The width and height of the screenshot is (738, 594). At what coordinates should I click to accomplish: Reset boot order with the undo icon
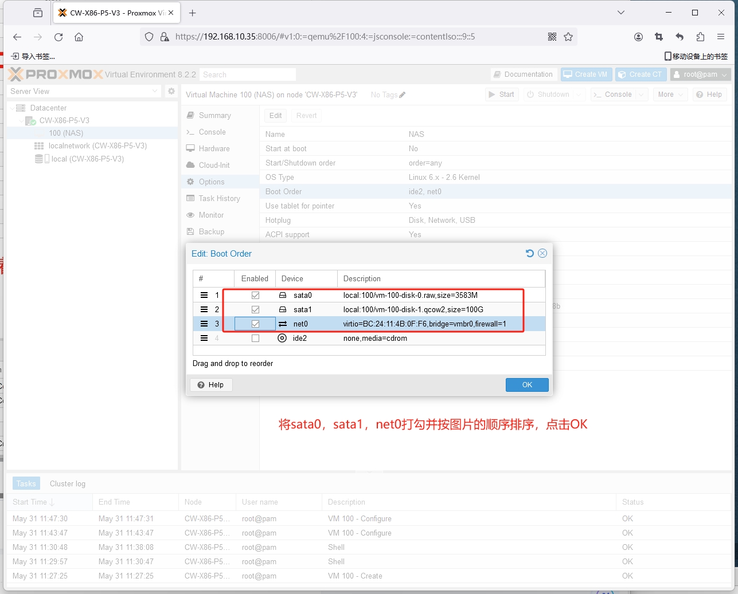[529, 253]
